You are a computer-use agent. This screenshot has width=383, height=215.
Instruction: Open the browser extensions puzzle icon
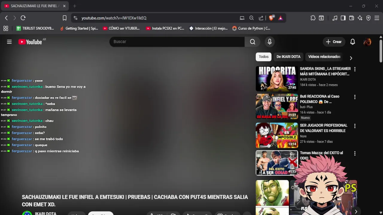click(x=313, y=18)
